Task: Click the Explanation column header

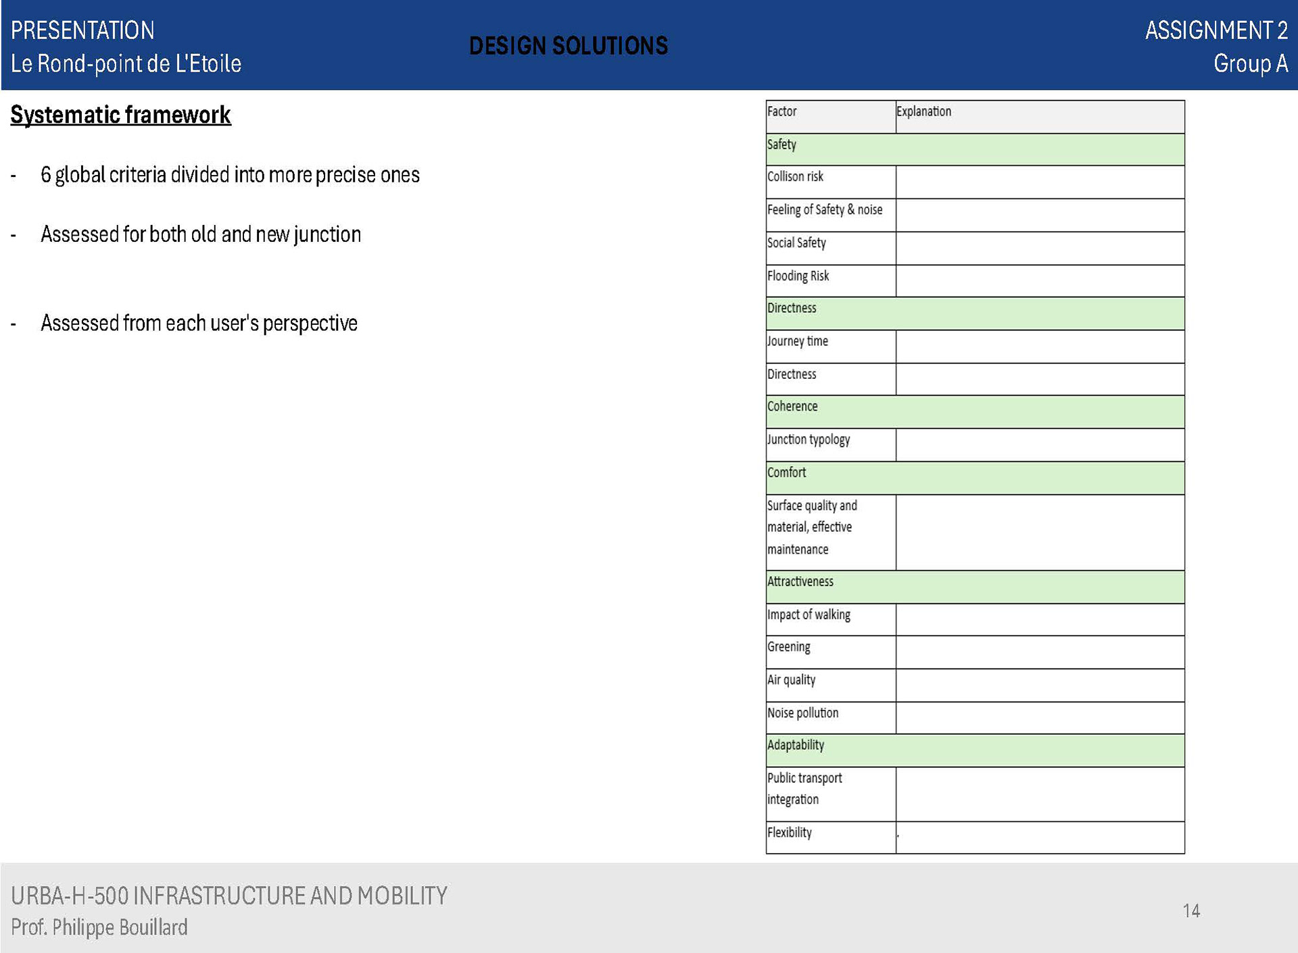Action: pyautogui.click(x=1040, y=116)
